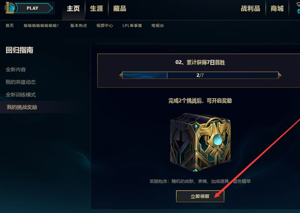300x213 pixels.
Task: Open the 藏品 collection tab
Action: (x=120, y=8)
